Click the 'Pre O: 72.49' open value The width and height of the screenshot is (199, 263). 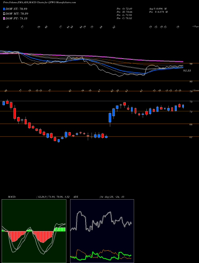[x=124, y=9]
